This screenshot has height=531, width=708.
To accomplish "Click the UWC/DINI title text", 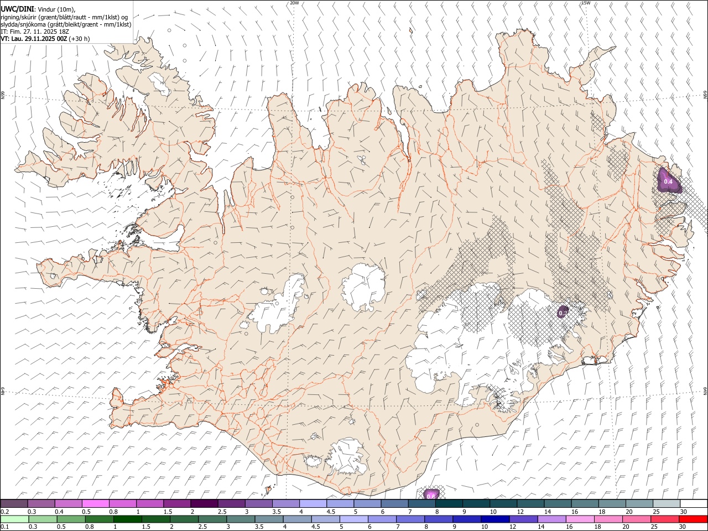I will (17, 10).
